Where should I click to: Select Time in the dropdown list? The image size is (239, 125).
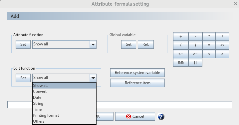click(x=64, y=109)
